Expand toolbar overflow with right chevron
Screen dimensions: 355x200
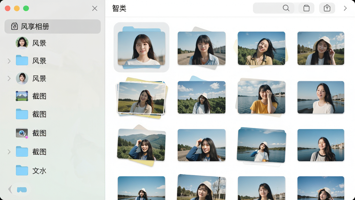click(345, 8)
